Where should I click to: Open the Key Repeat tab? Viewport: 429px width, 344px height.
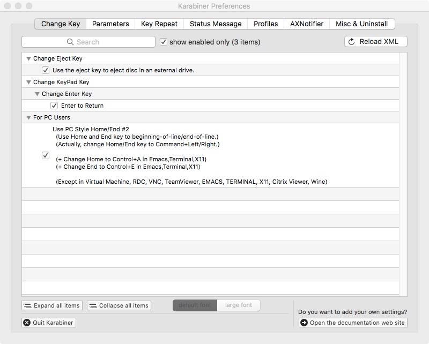[x=159, y=24]
